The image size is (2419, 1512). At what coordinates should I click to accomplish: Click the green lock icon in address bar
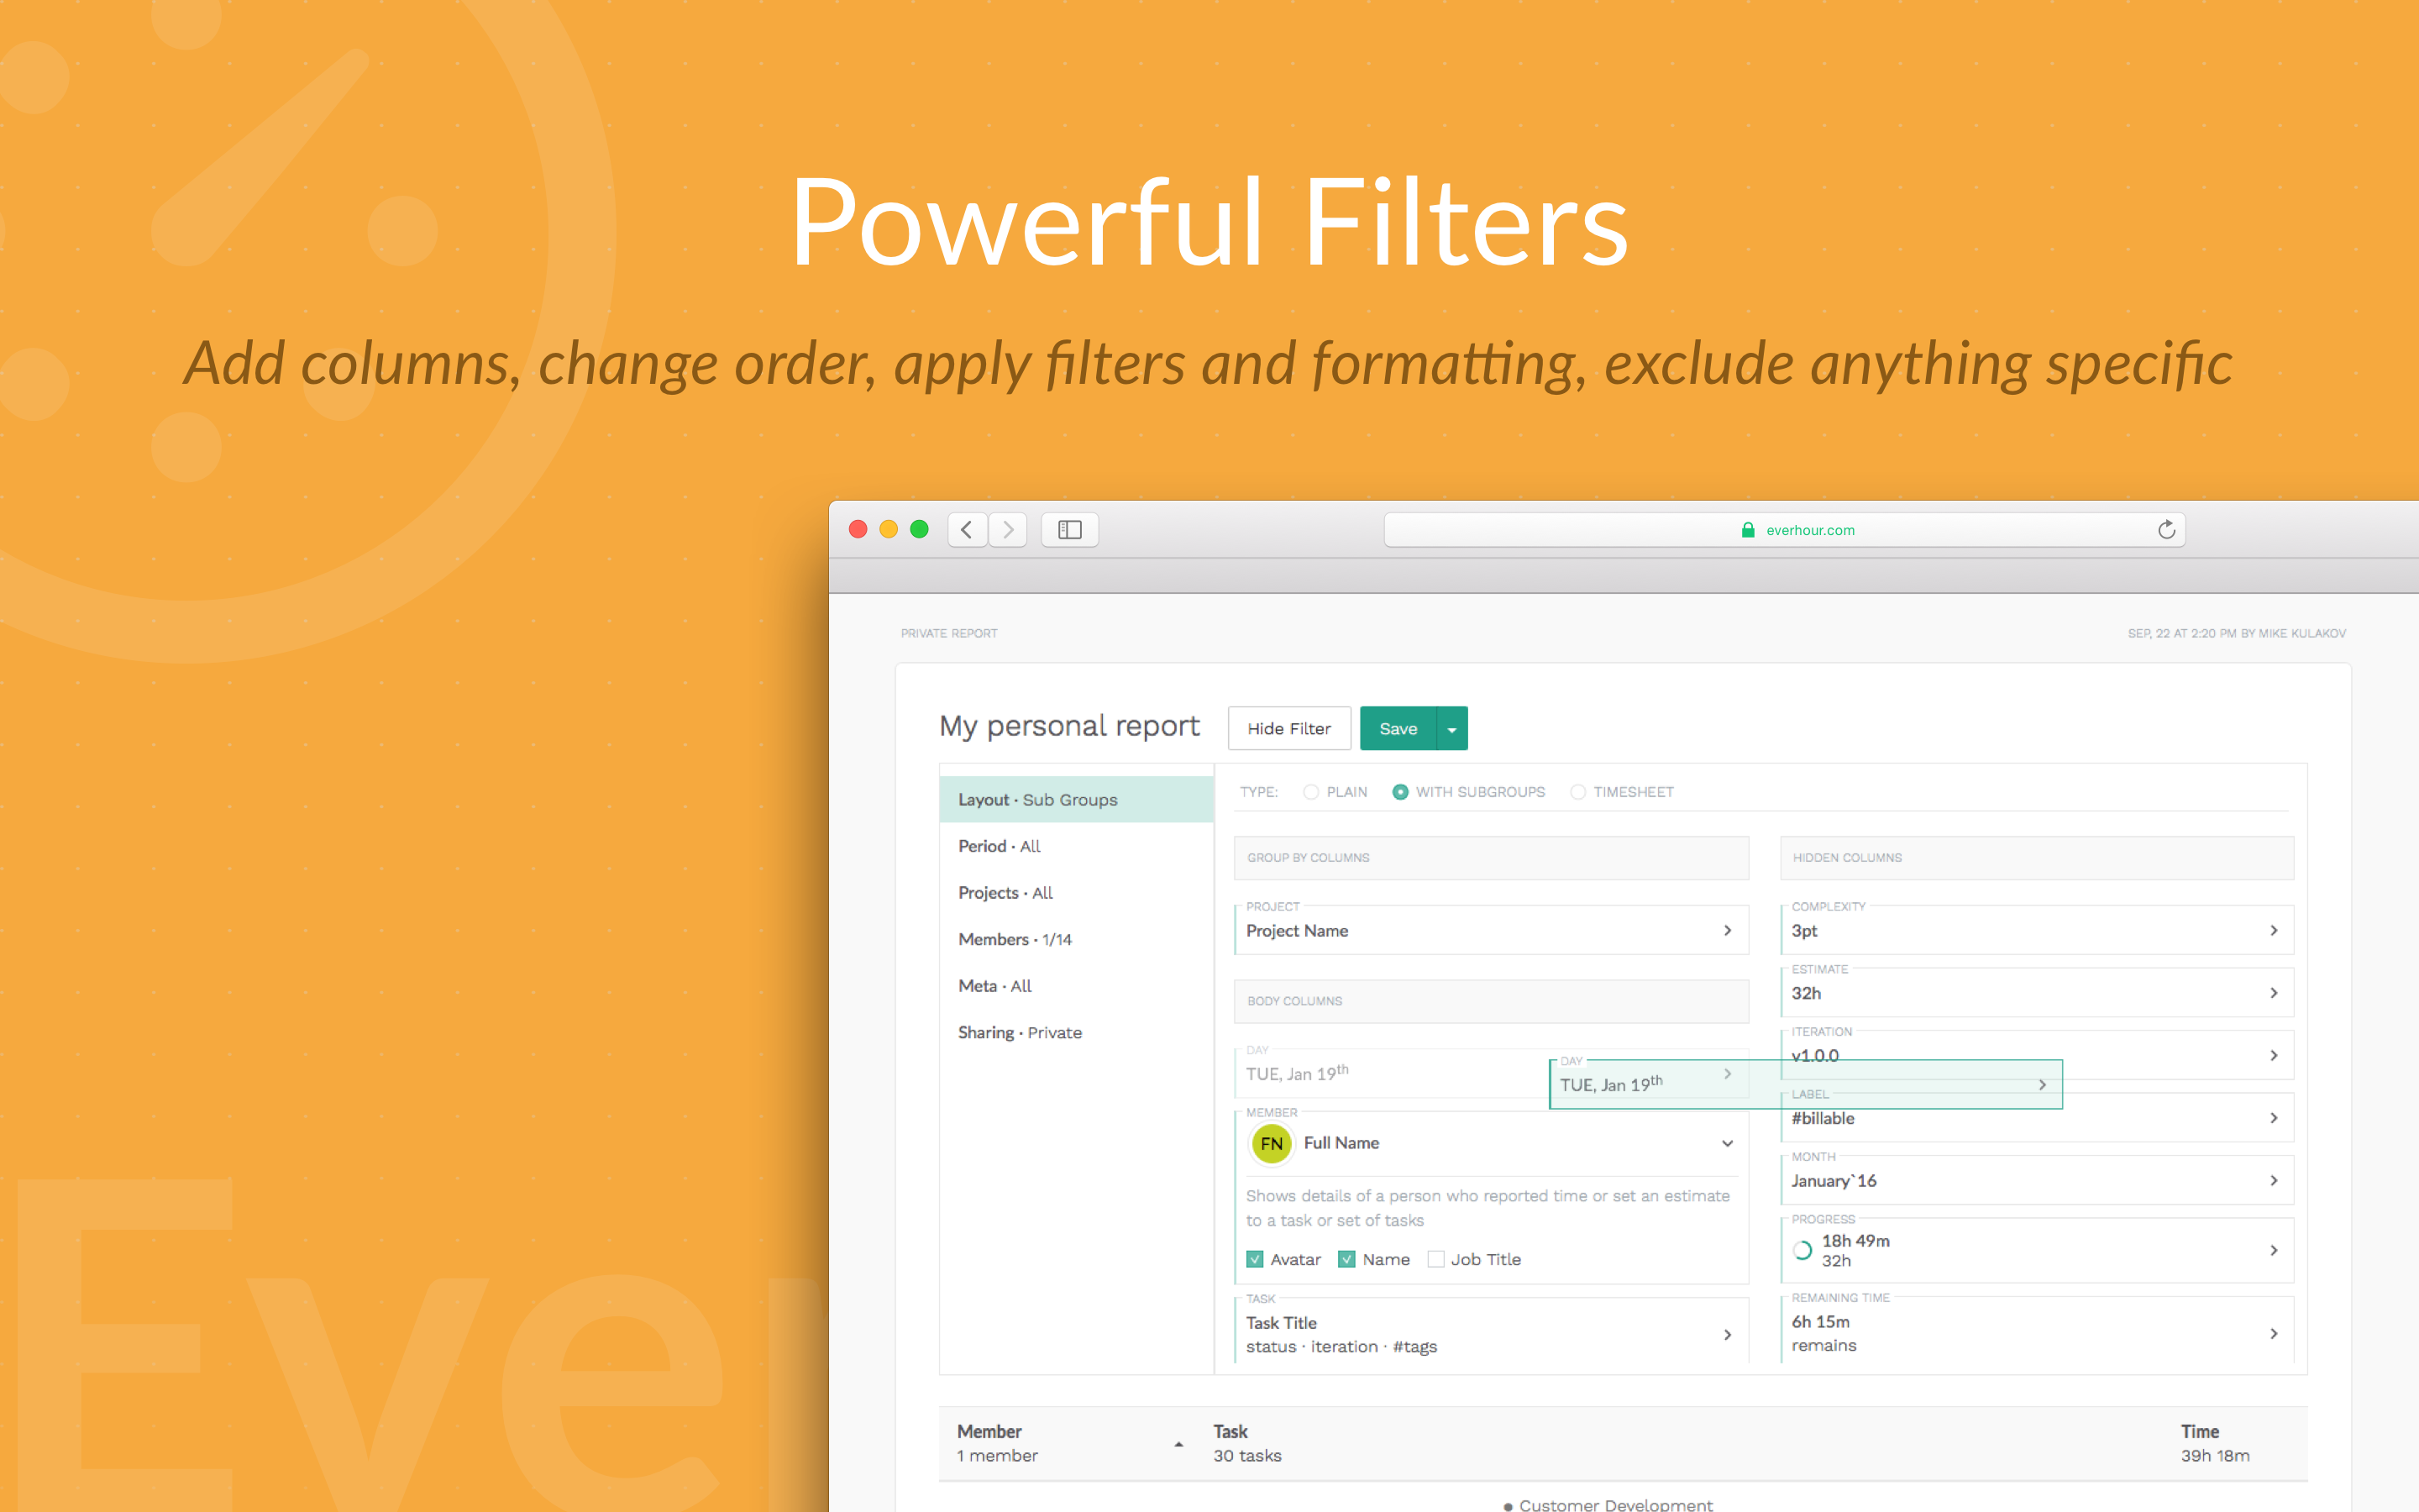(1747, 530)
